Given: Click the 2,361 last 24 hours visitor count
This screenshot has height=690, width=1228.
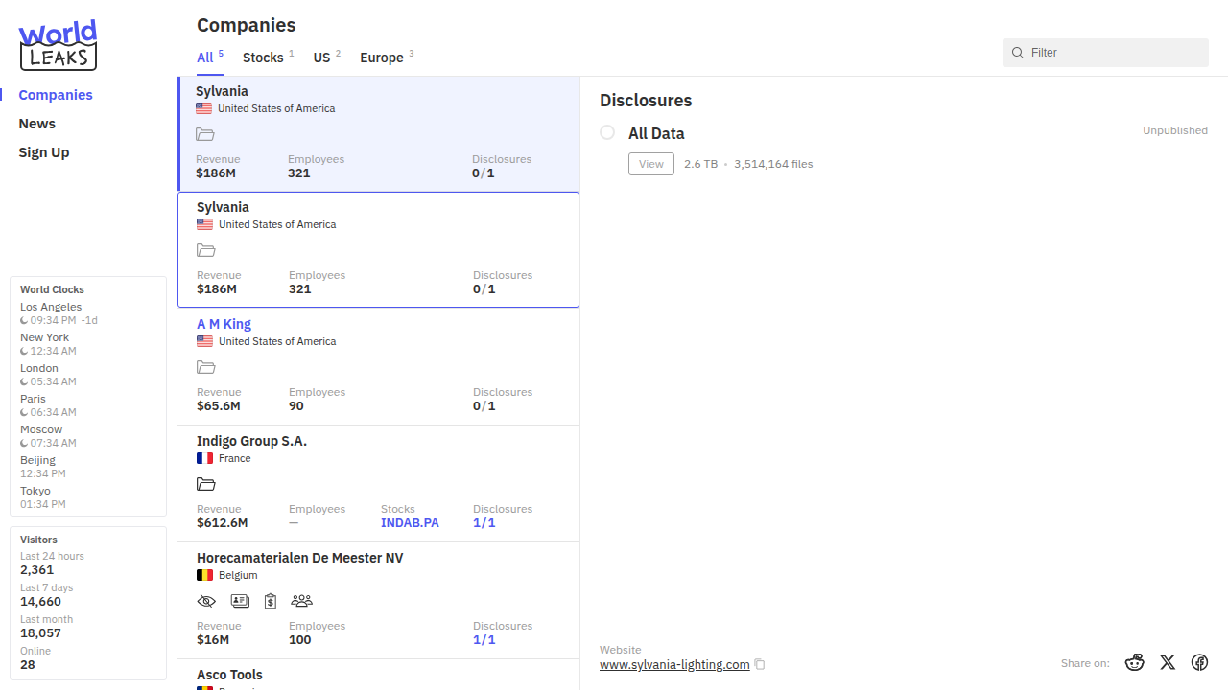Looking at the screenshot, I should (x=36, y=570).
